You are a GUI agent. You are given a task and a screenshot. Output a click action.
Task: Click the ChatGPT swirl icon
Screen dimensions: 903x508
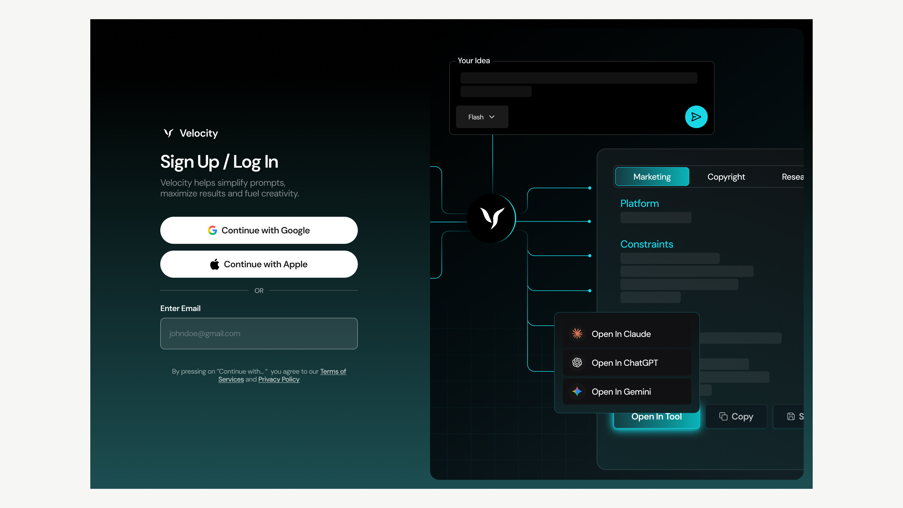(577, 362)
